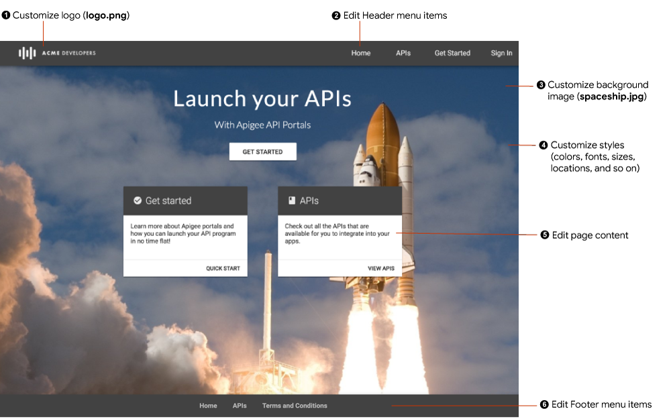Click the APIs card title text

309,200
